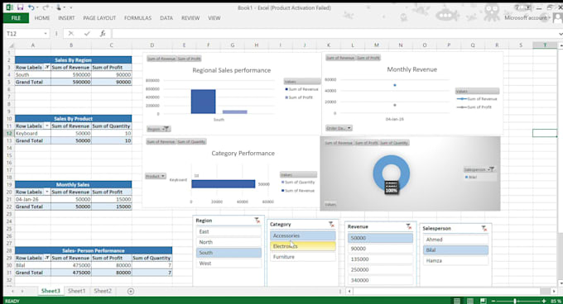Image resolution: width=563 pixels, height=304 pixels.
Task: Switch to Sheet2 tab
Action: click(103, 291)
